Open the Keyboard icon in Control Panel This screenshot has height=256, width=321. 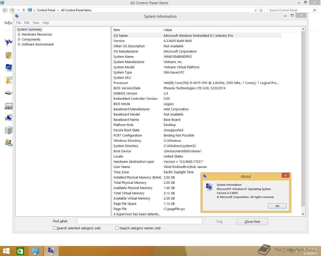coord(9,93)
